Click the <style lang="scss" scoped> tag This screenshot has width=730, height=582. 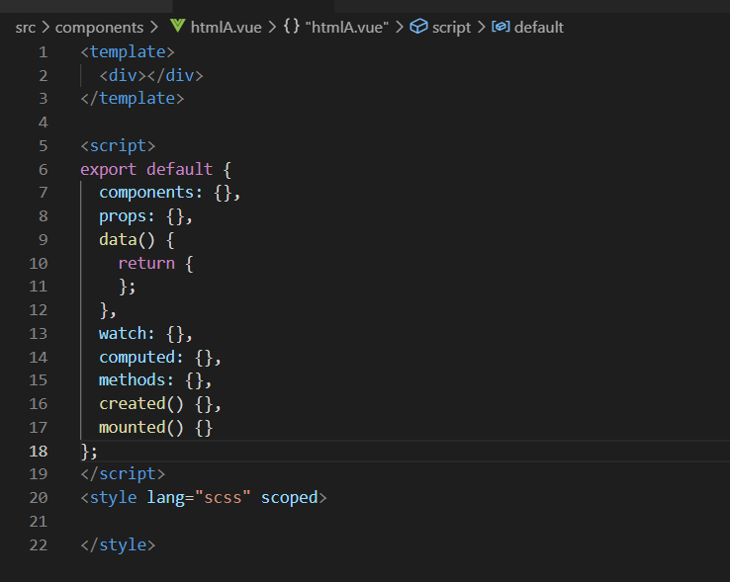[204, 498]
